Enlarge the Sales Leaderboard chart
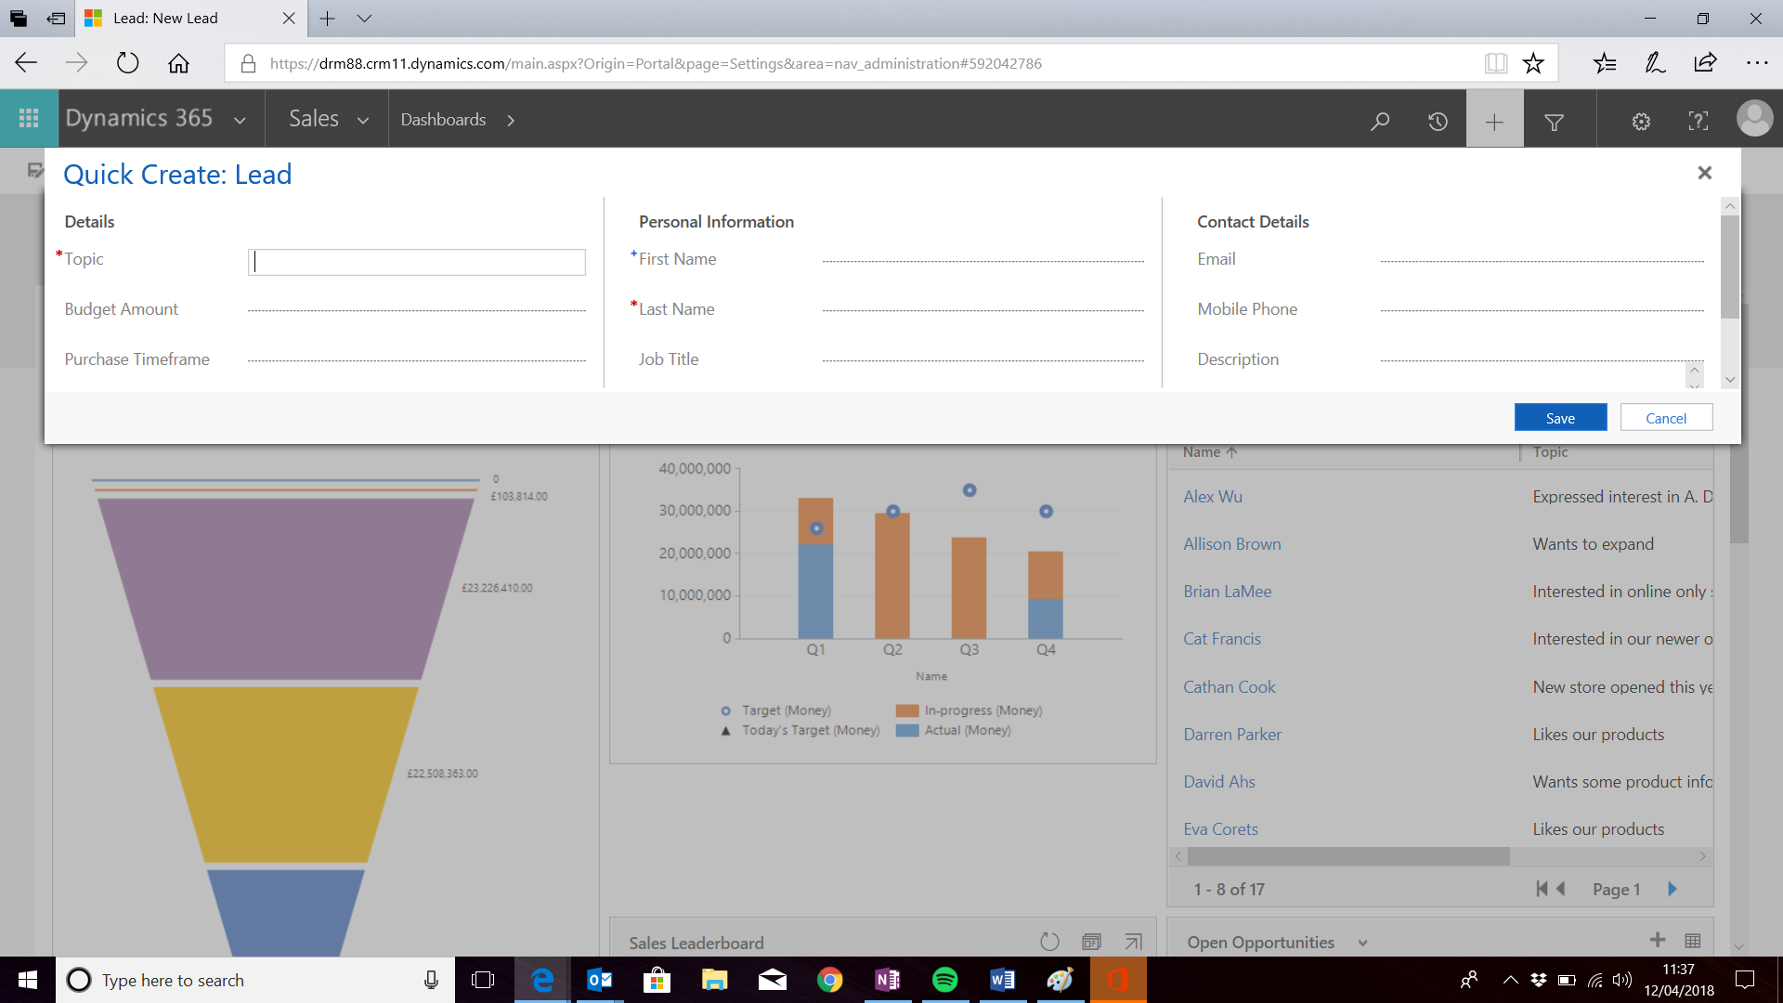Image resolution: width=1783 pixels, height=1003 pixels. click(1133, 942)
